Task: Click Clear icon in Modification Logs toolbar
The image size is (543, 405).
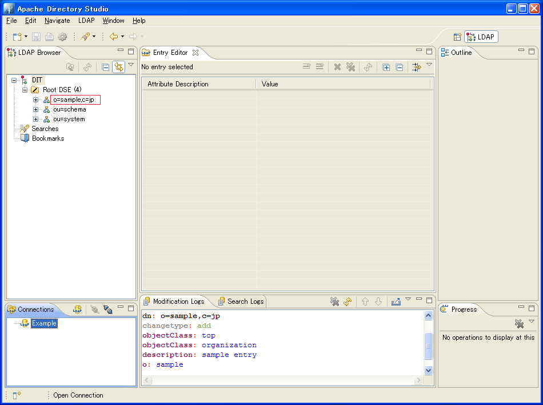Action: point(334,302)
